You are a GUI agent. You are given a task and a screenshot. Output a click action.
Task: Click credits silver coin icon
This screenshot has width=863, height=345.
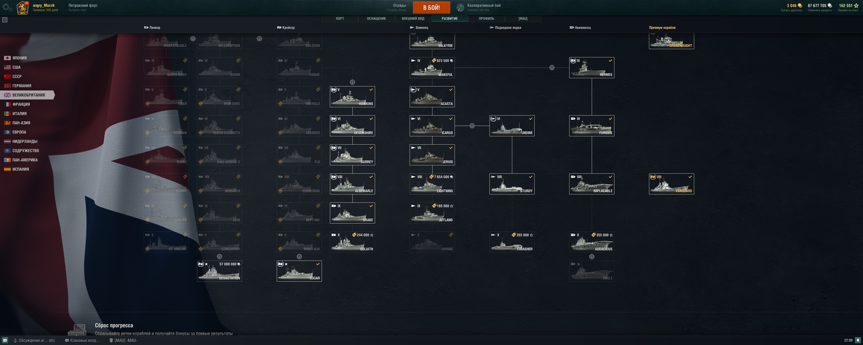[829, 5]
